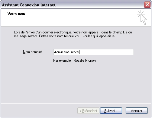Screen dimensions: 152x118
Task: Click the example name Rosalie Mignon
Action: pos(85,61)
